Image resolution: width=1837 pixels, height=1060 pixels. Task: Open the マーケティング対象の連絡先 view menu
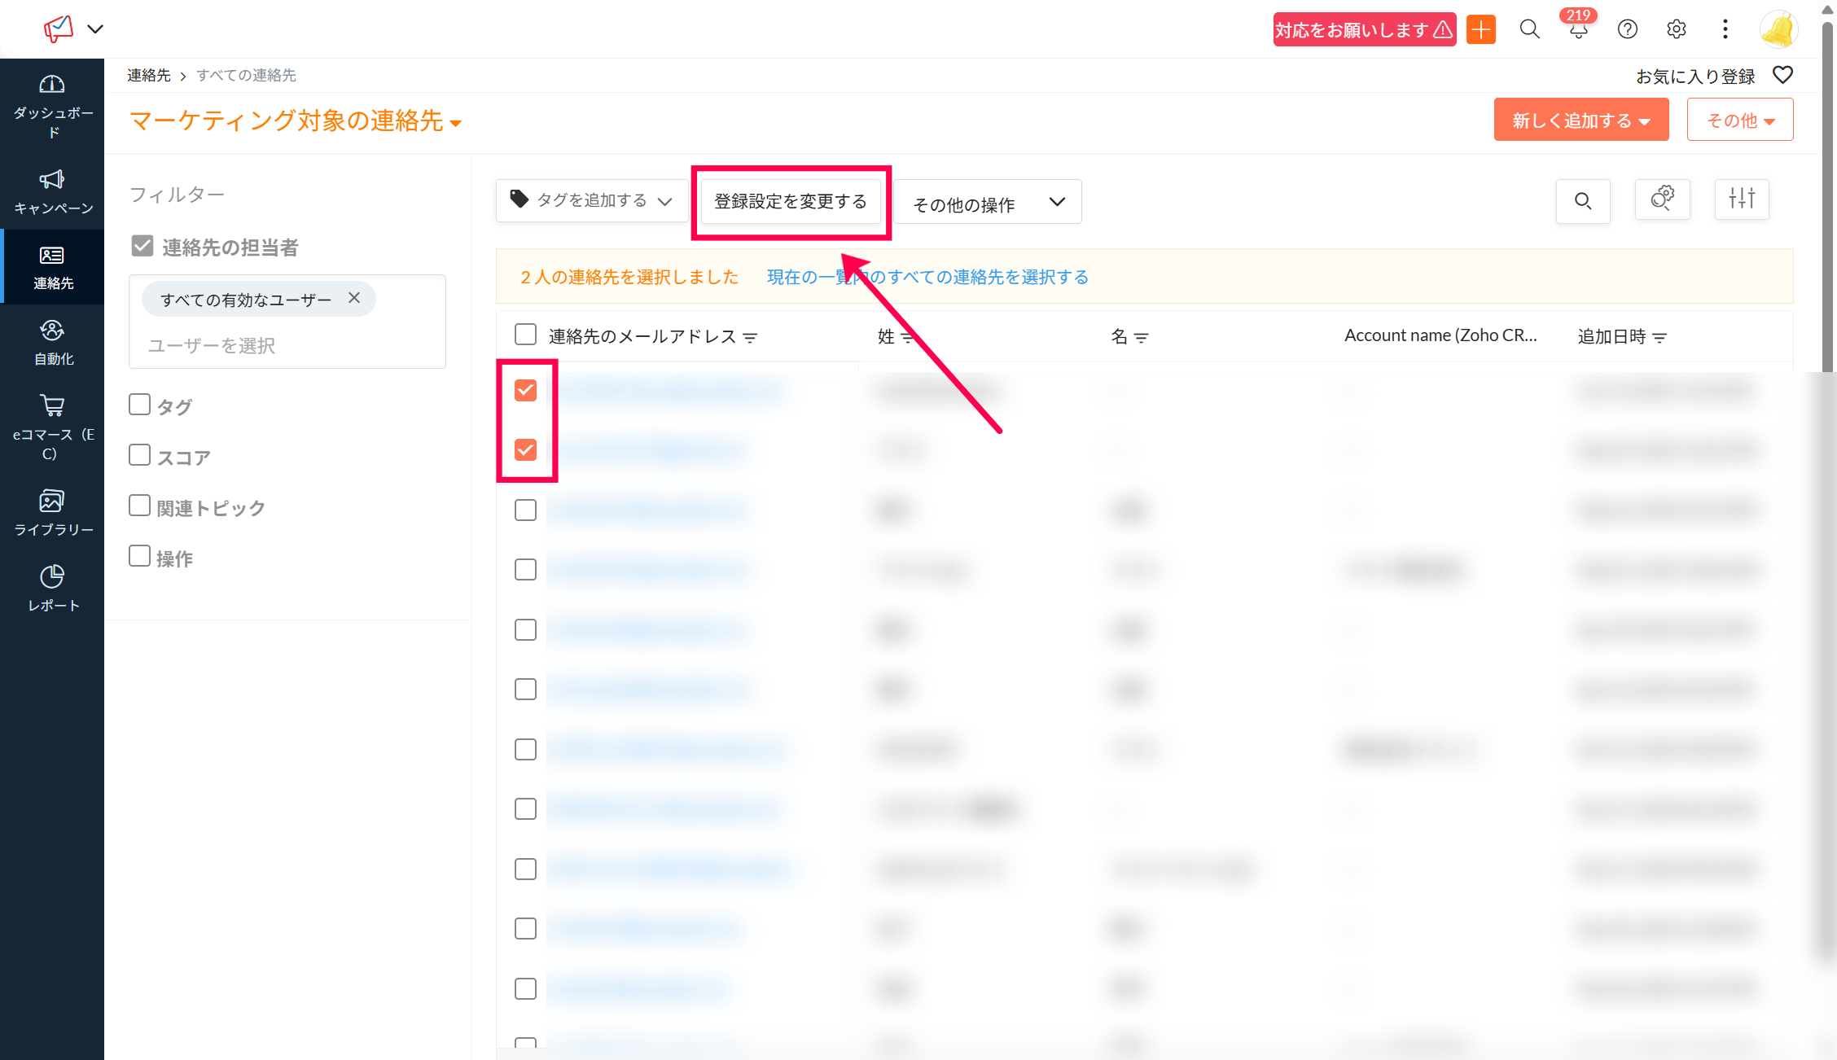(x=296, y=121)
